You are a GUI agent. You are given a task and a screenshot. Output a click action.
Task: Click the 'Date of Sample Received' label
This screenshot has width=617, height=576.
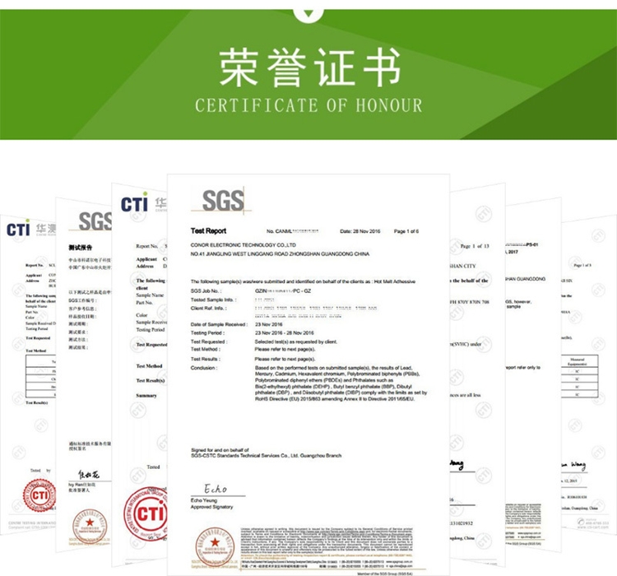[x=219, y=324]
